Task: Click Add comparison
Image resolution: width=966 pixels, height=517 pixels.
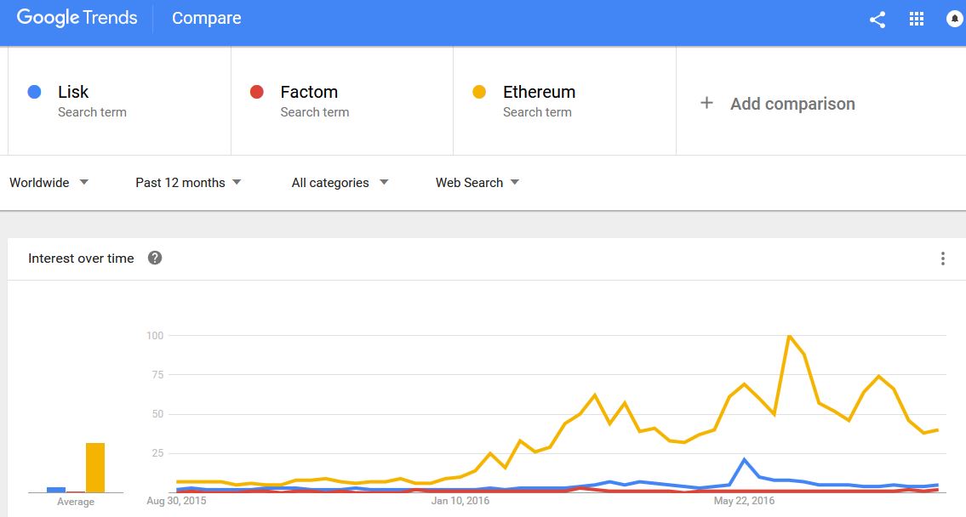Action: pyautogui.click(x=792, y=104)
